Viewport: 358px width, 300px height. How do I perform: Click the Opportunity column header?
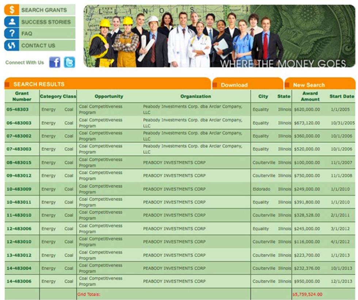[109, 96]
